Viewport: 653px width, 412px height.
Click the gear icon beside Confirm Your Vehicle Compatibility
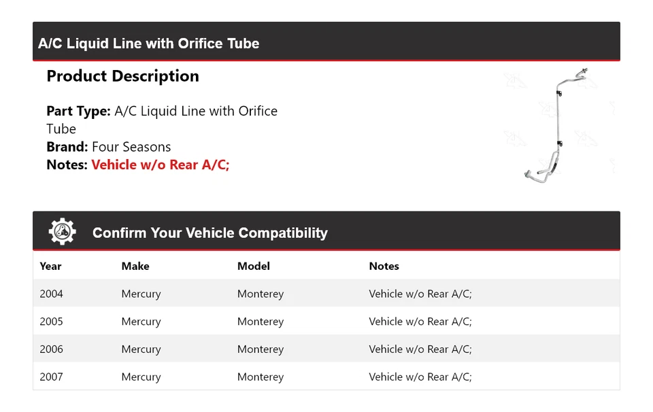point(62,233)
